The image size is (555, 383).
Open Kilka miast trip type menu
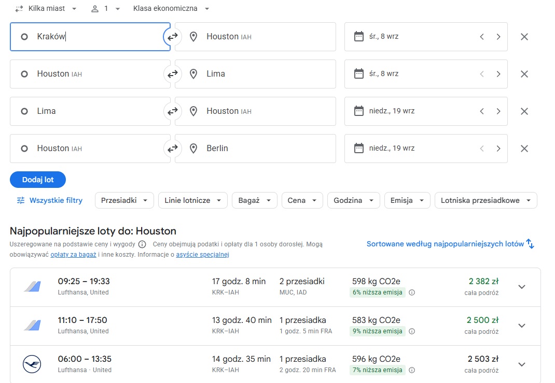[x=46, y=8]
